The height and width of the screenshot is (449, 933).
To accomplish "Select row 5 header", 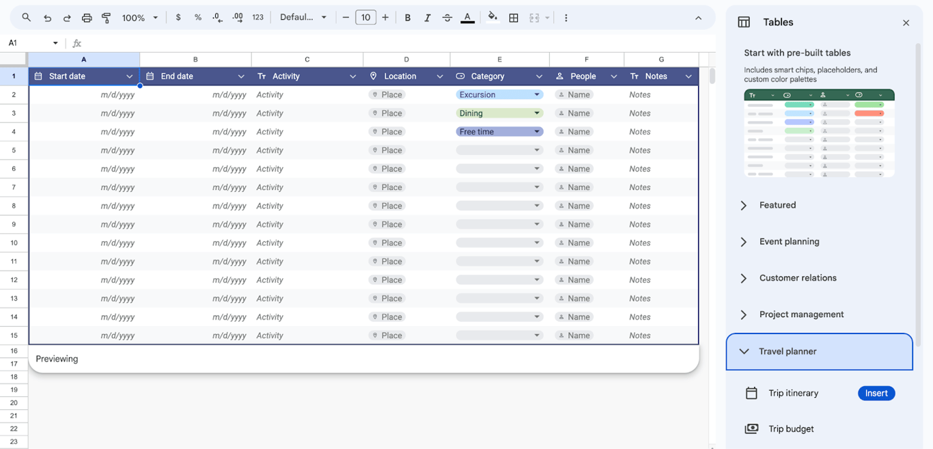I will click(x=14, y=150).
